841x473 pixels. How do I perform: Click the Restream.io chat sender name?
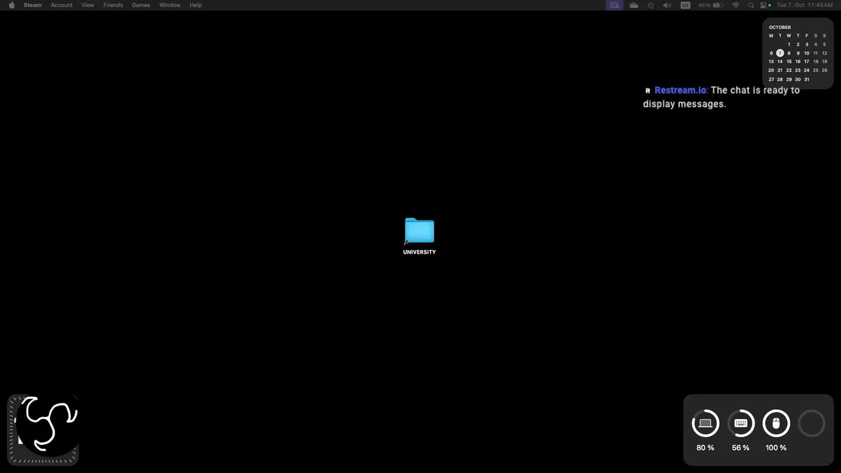tap(681, 90)
